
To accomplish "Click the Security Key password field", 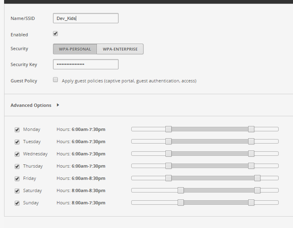I will pos(86,64).
